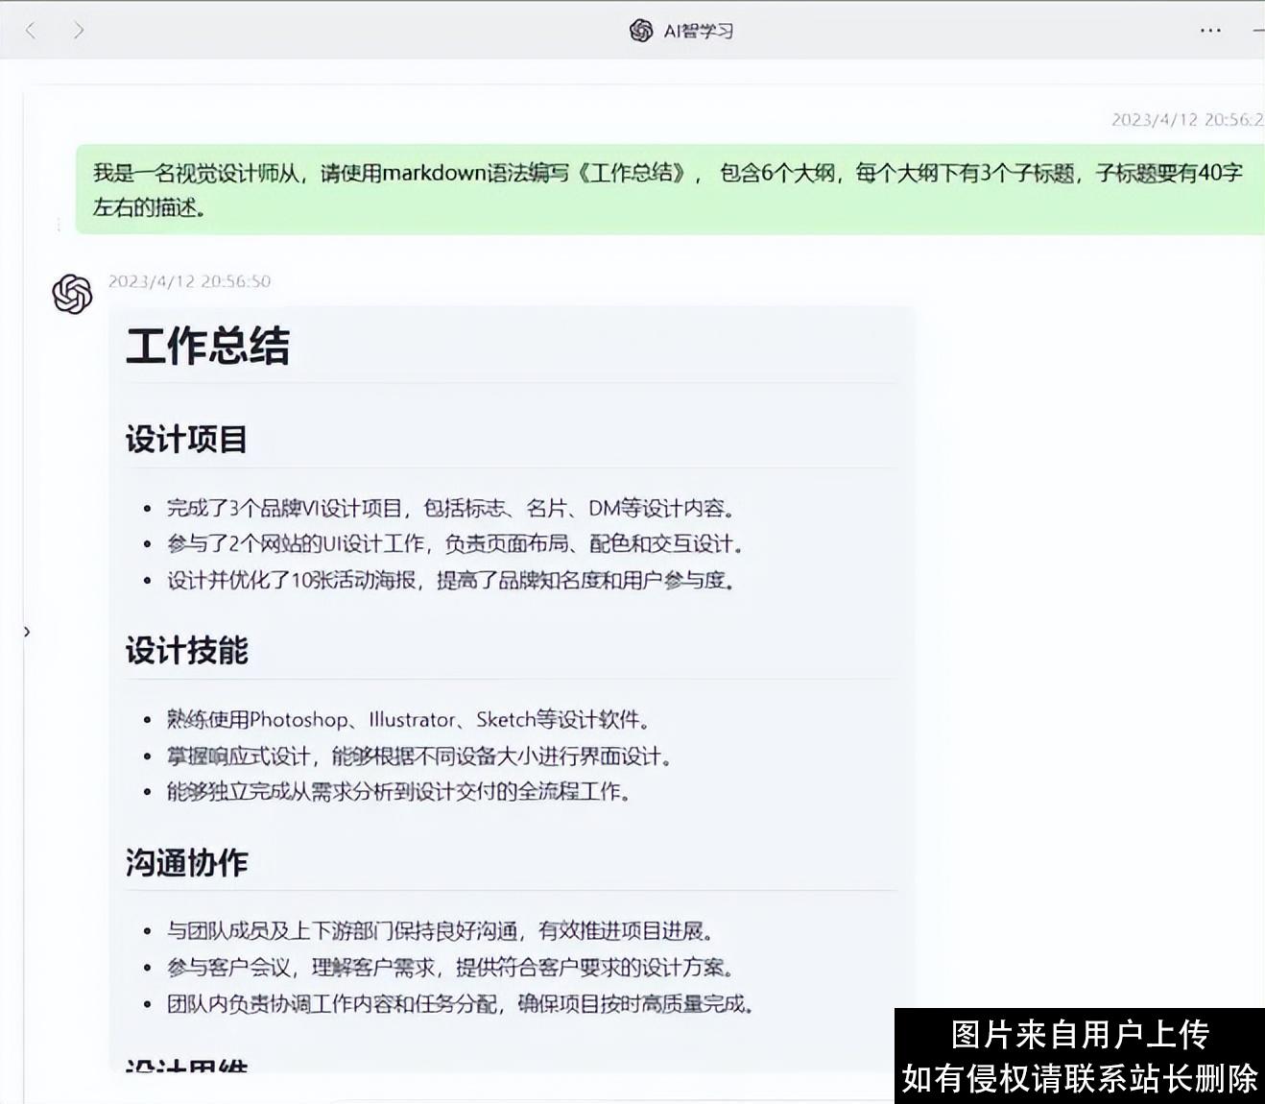Click the reply timestamp 2023/4/12 20:56:50
The height and width of the screenshot is (1104, 1265).
coord(189,281)
